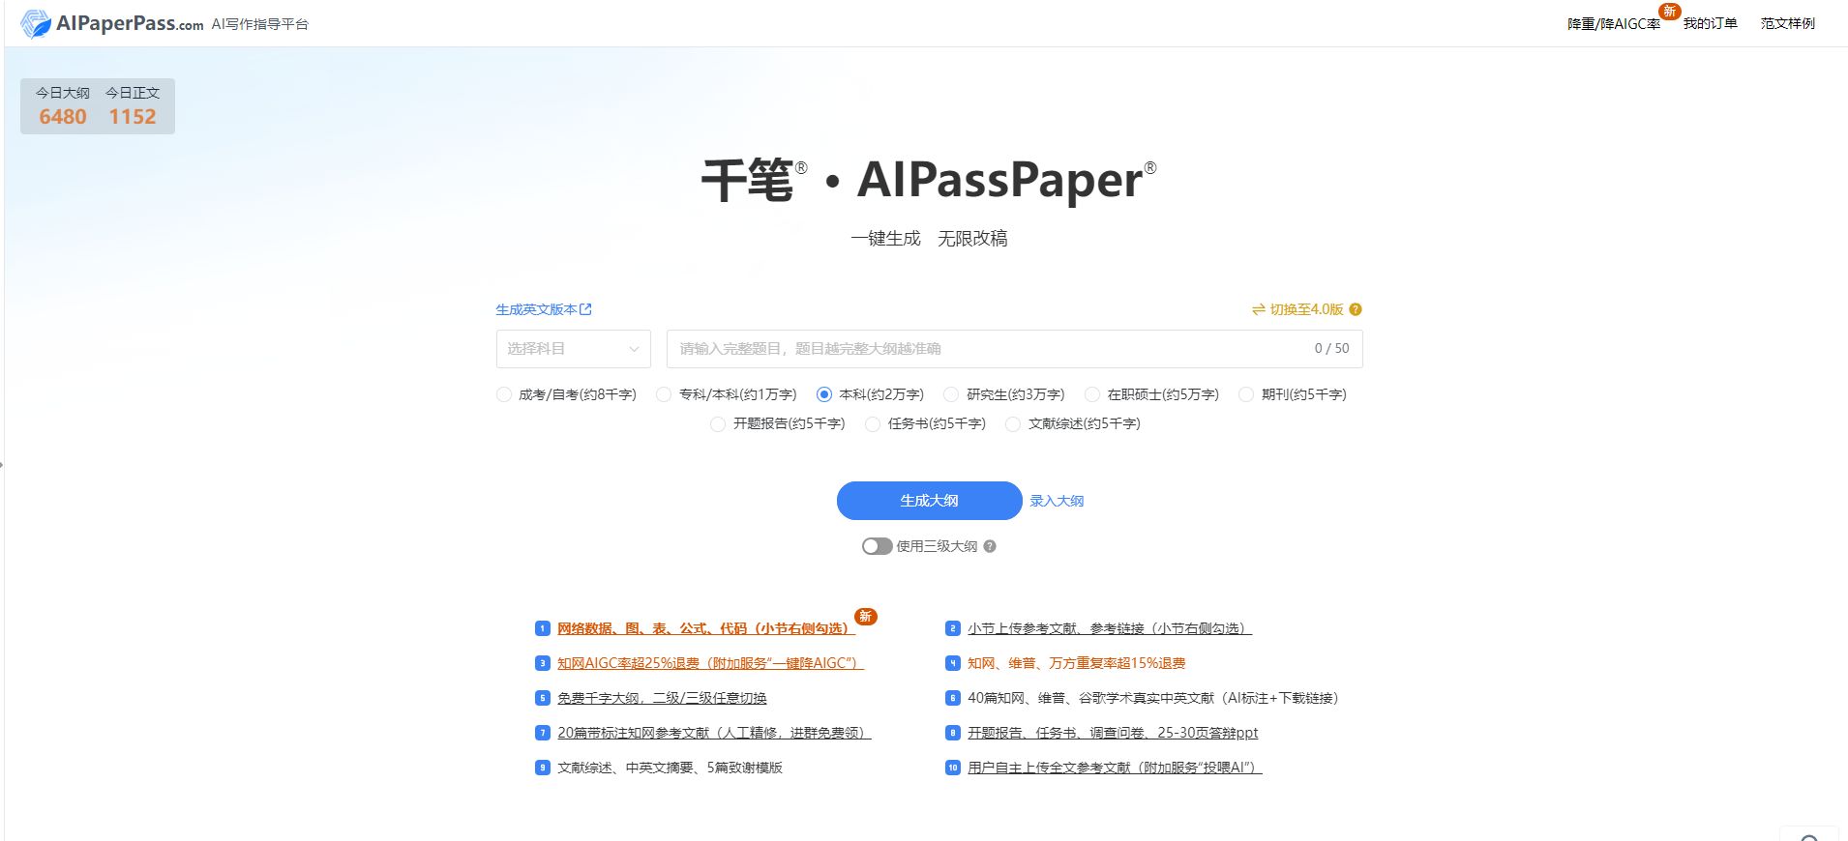Click number 6 badge for 40篇知网 feature
The height and width of the screenshot is (841, 1848).
coord(953,698)
